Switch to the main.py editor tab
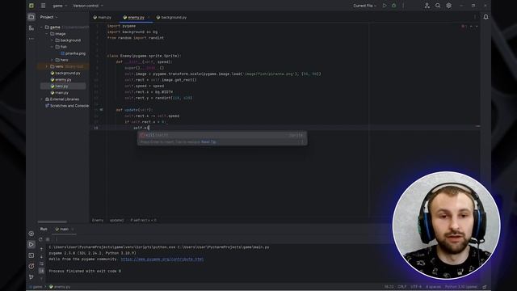The image size is (517, 291). [x=103, y=17]
